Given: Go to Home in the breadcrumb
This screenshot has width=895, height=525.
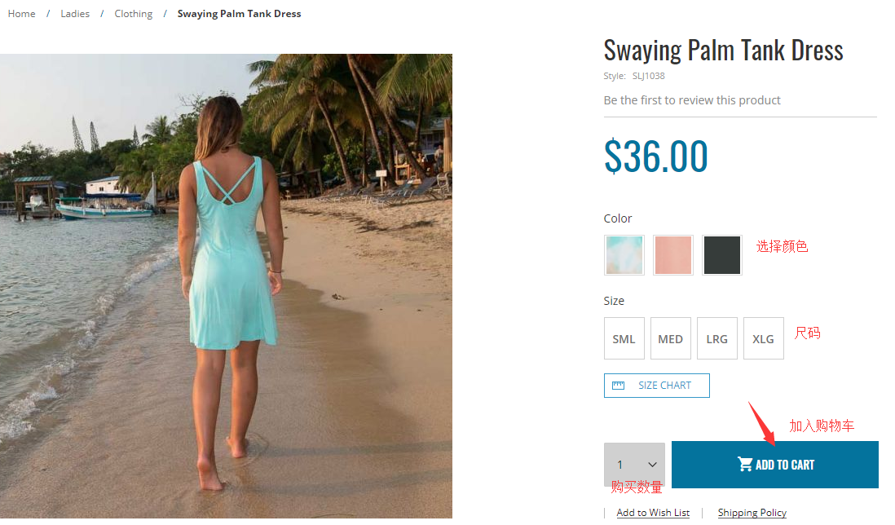Looking at the screenshot, I should click(x=22, y=14).
